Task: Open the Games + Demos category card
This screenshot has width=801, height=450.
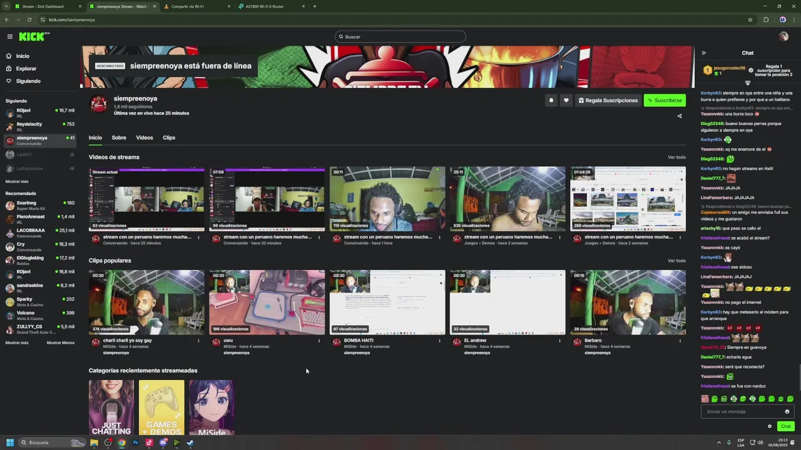Action: 161,407
